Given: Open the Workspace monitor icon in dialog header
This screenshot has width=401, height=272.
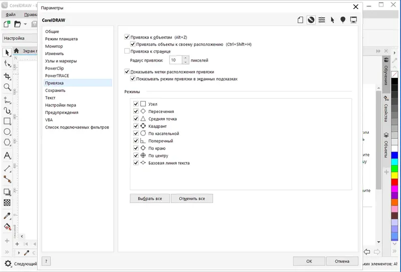Looking at the screenshot, I should 353,20.
